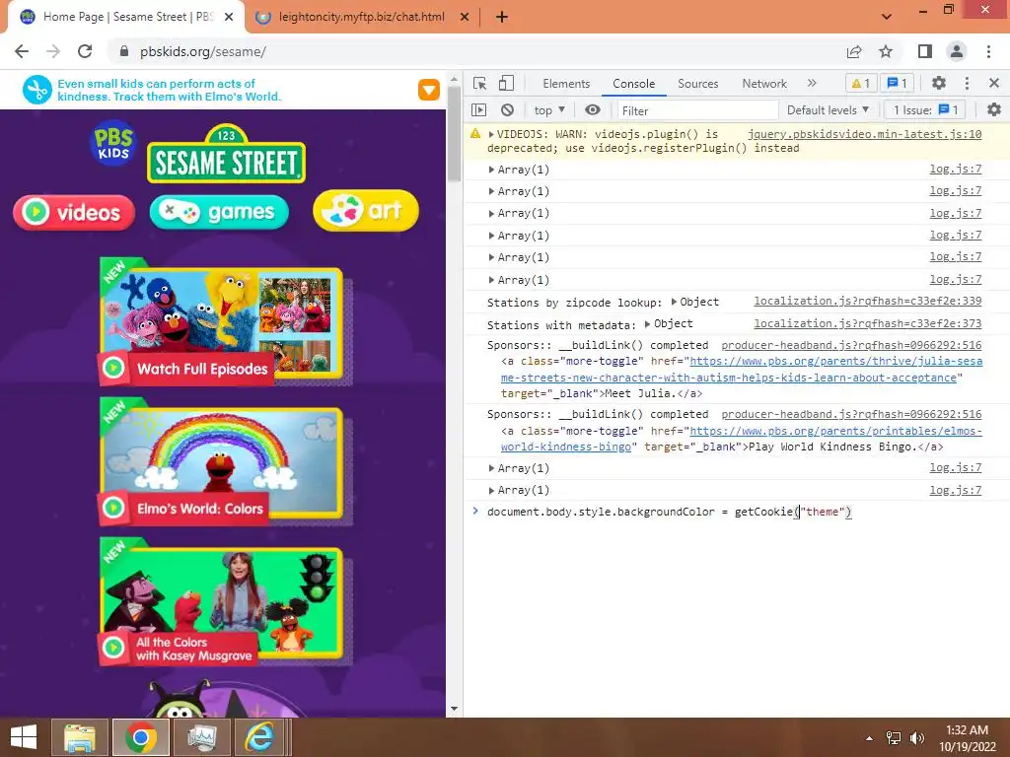Open the Windows Start menu
The height and width of the screenshot is (757, 1010).
(24, 737)
